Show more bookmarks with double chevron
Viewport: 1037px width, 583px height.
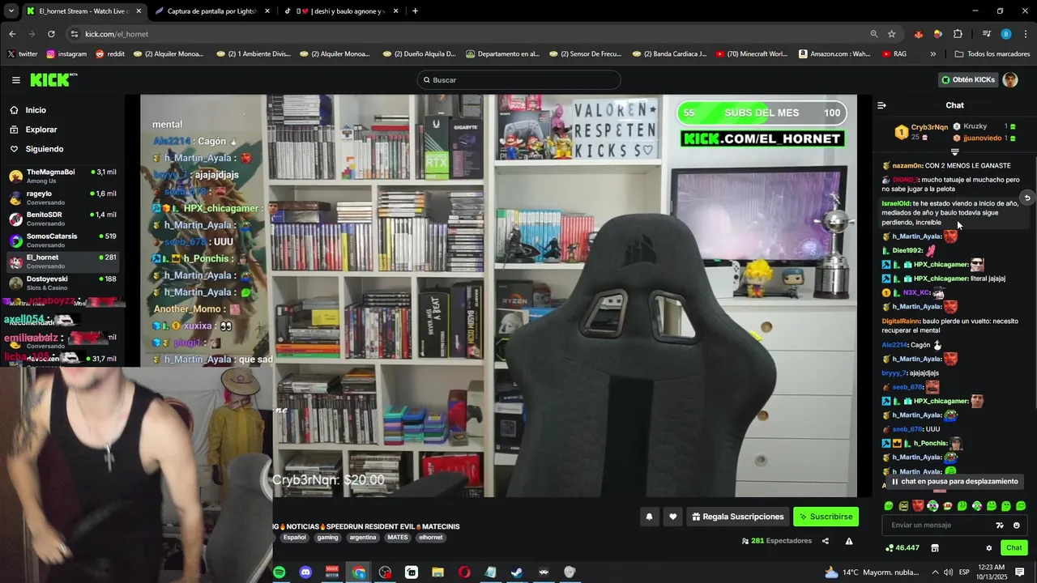pos(932,54)
